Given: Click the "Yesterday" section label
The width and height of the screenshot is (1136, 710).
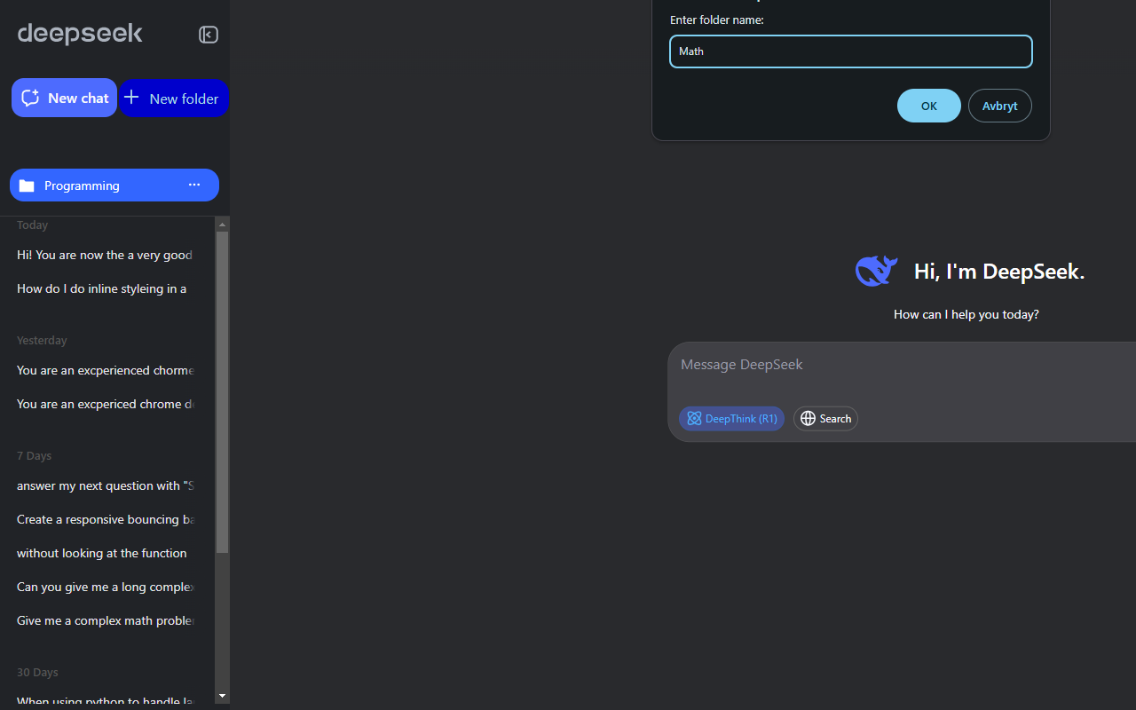Looking at the screenshot, I should click(x=42, y=341).
